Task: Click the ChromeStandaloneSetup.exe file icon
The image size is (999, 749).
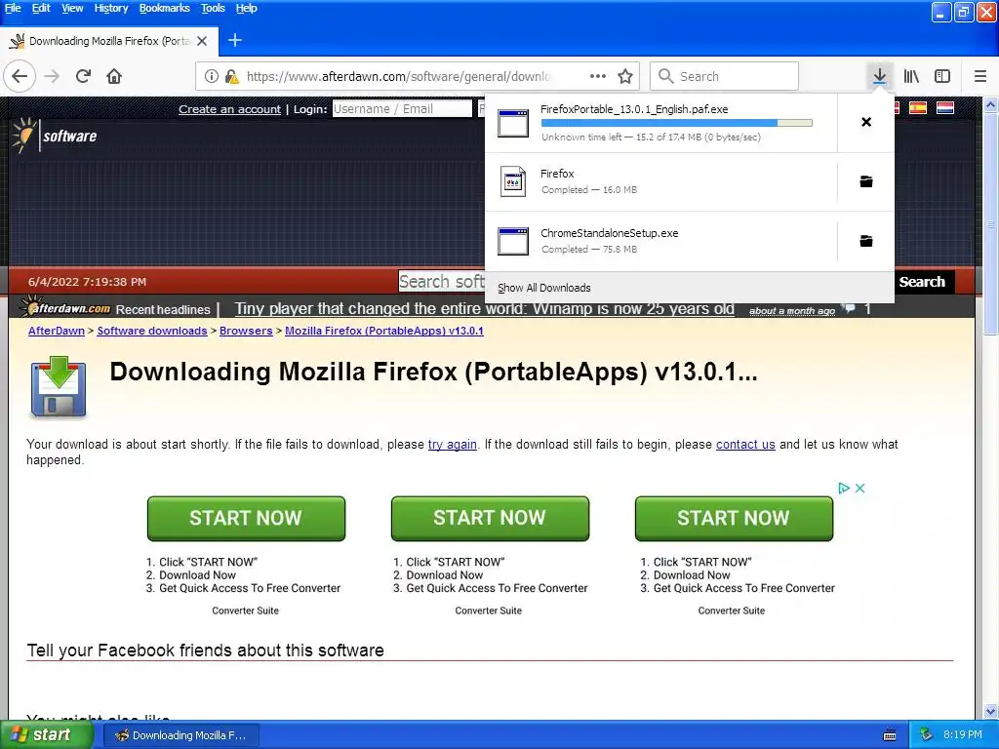Action: [513, 242]
